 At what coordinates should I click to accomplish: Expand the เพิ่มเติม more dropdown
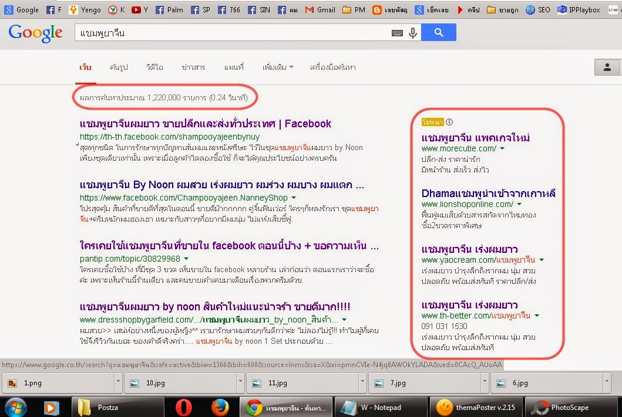point(278,67)
